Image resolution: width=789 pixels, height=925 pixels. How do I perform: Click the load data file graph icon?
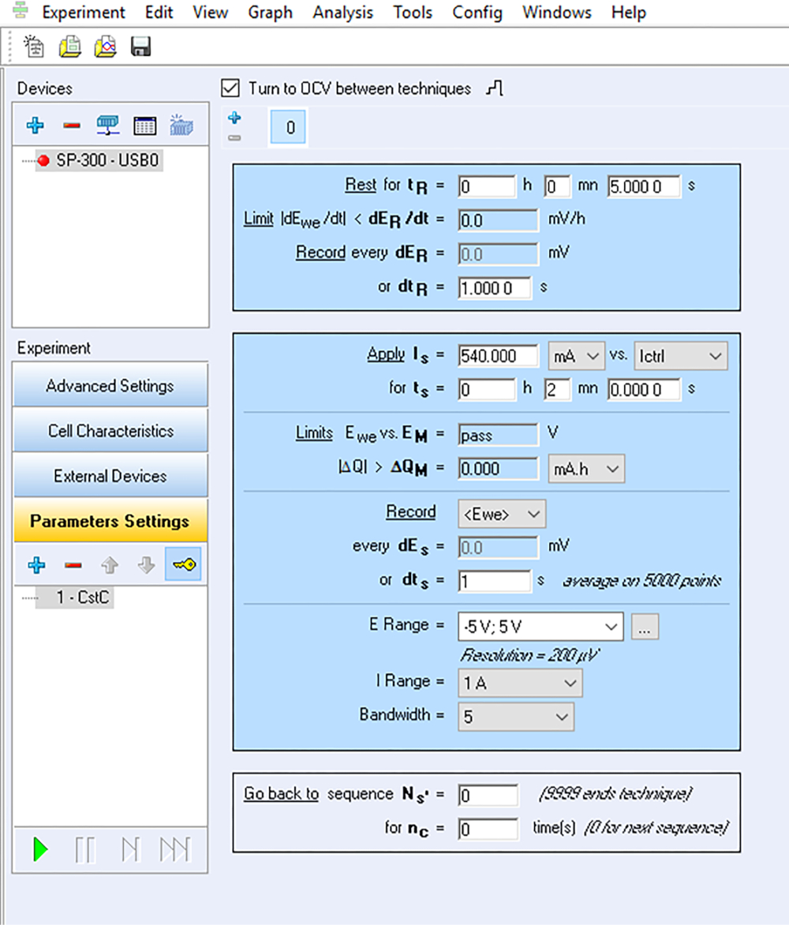coord(106,47)
